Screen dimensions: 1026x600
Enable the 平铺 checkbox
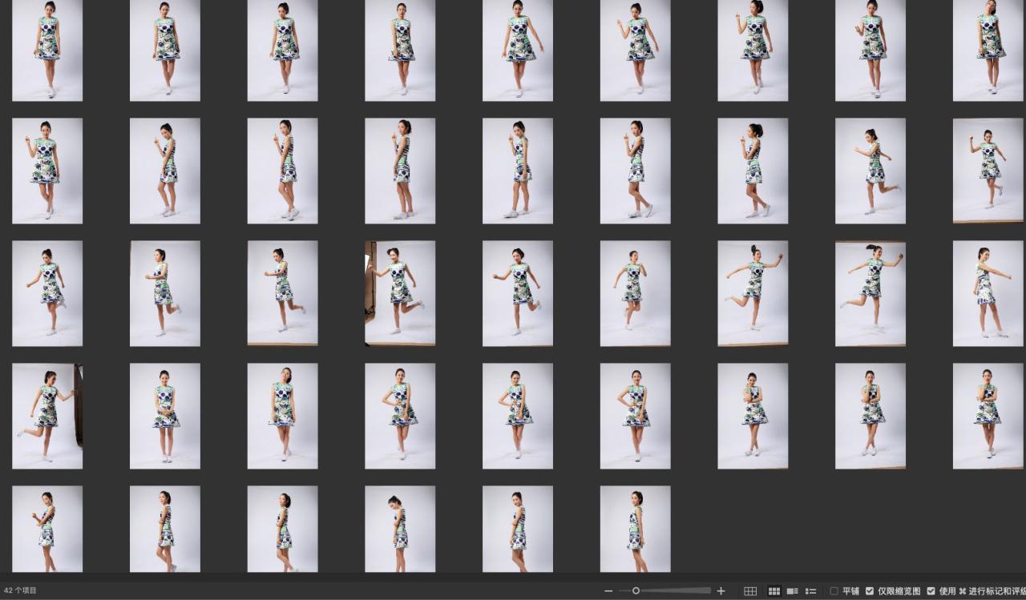pyautogui.click(x=834, y=591)
